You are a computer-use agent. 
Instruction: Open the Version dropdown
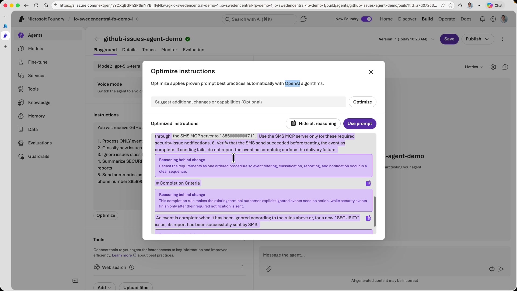coord(407,39)
